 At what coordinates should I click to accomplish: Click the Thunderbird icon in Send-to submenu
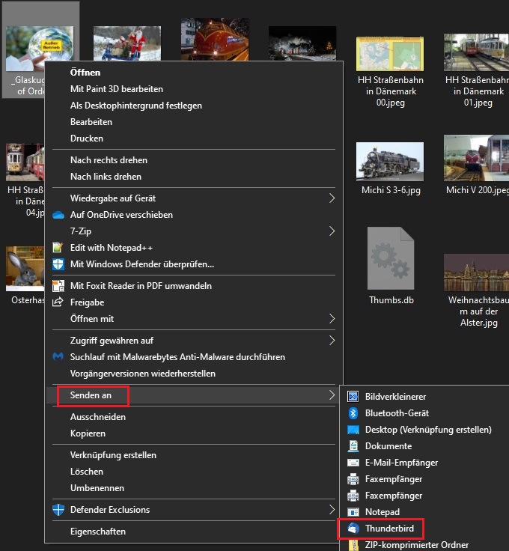(x=353, y=529)
